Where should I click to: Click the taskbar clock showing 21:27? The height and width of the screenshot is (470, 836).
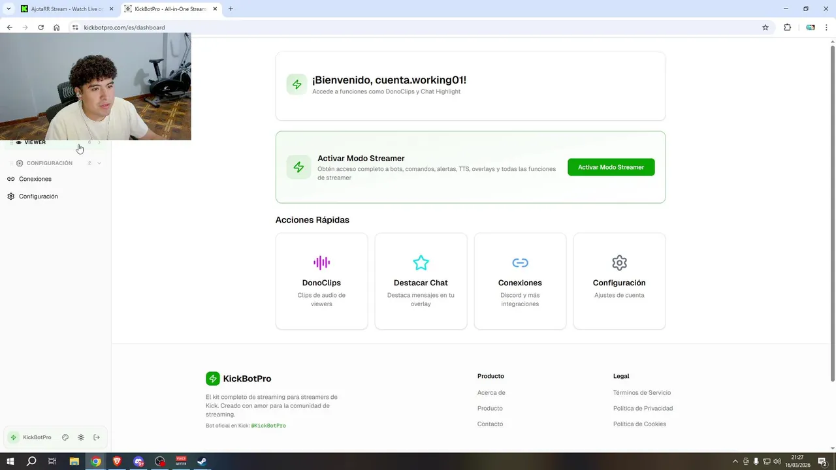797,462
